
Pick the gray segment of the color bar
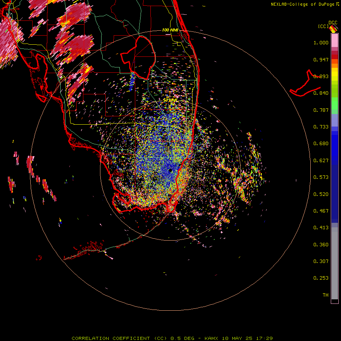click(335, 263)
